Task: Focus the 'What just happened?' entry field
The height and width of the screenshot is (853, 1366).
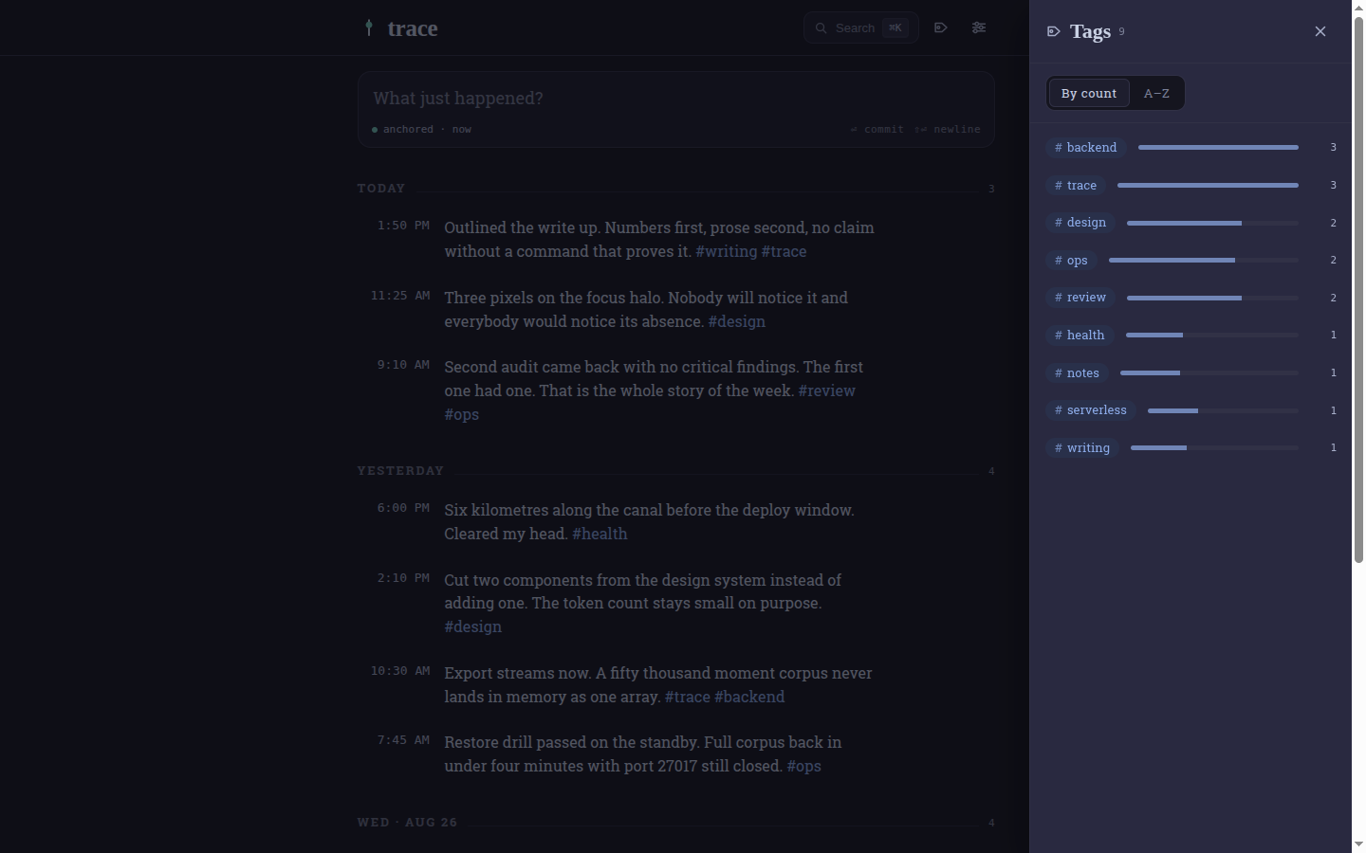Action: coord(675,99)
